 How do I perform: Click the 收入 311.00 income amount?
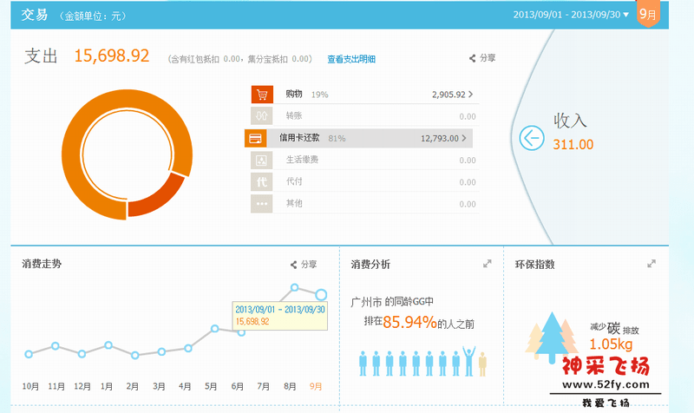(573, 145)
